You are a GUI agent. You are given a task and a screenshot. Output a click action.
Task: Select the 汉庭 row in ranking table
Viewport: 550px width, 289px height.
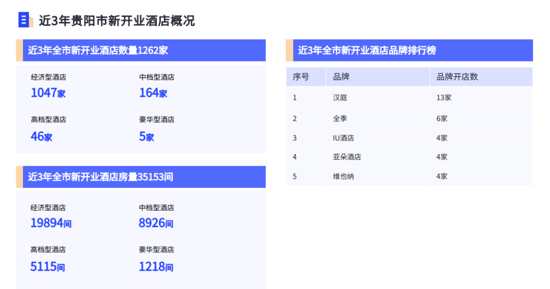[x=340, y=98]
